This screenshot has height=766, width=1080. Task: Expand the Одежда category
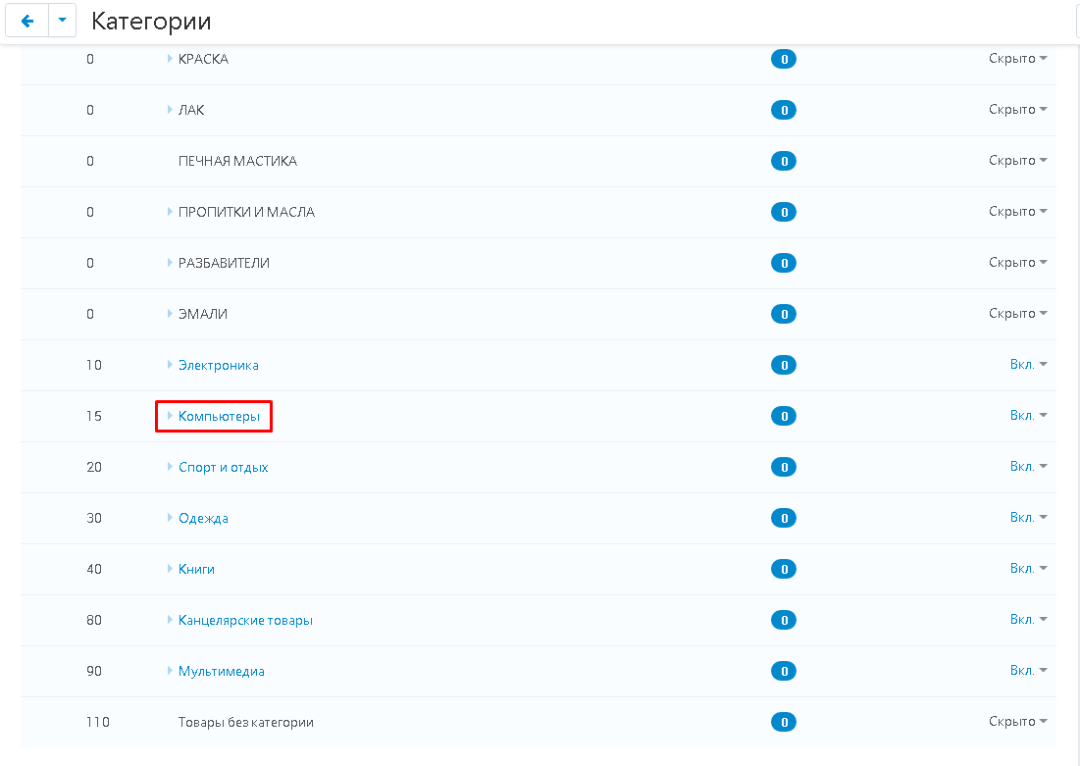[170, 517]
